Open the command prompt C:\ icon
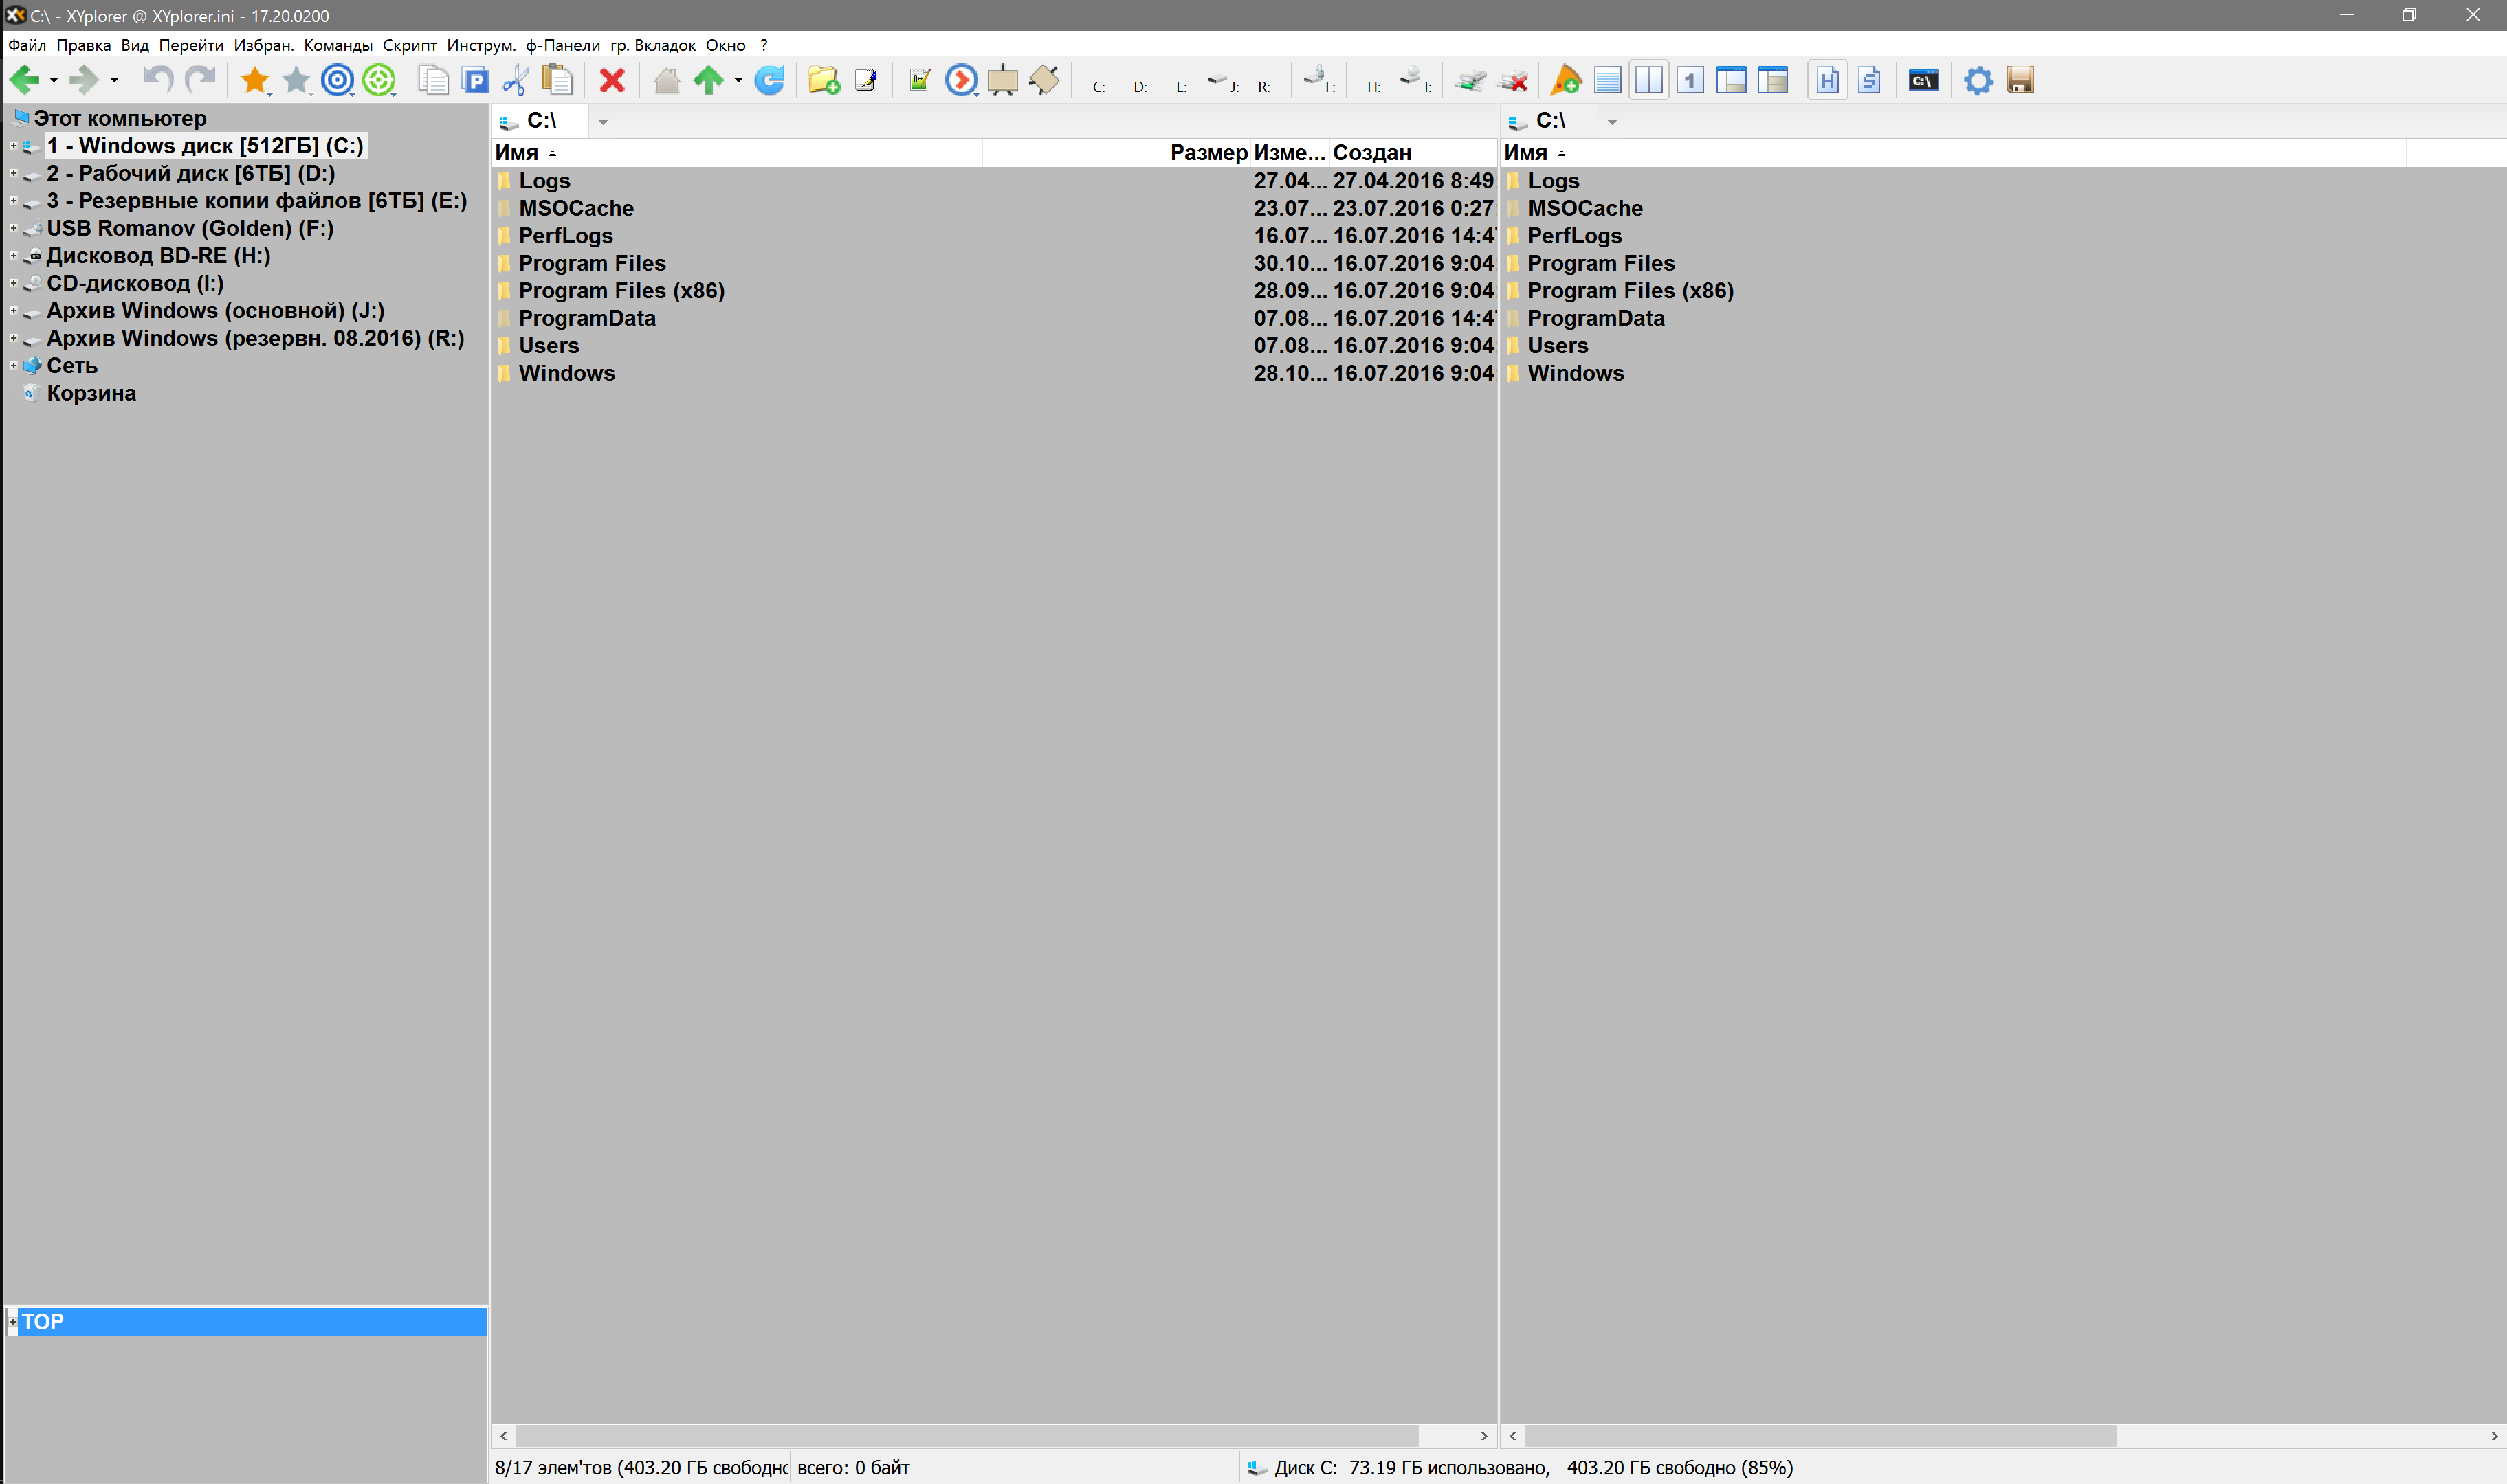Viewport: 2507px width, 1484px height. pos(1923,80)
